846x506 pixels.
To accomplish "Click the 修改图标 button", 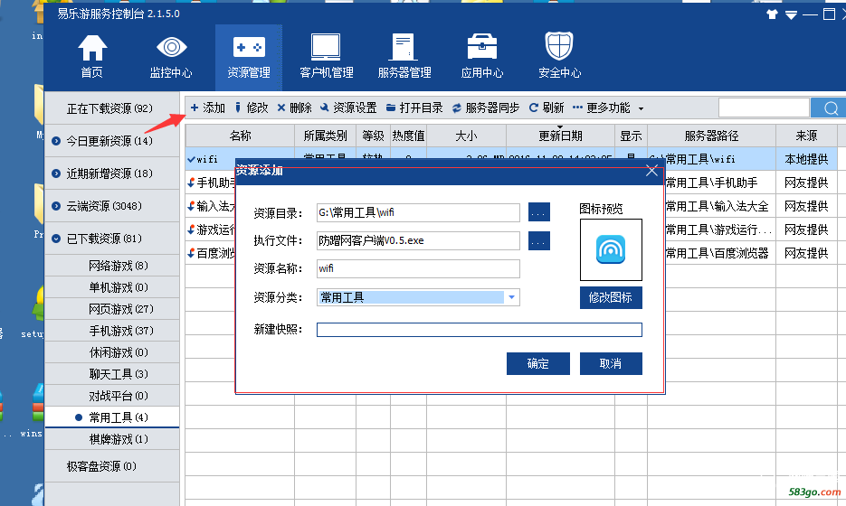I will [611, 297].
